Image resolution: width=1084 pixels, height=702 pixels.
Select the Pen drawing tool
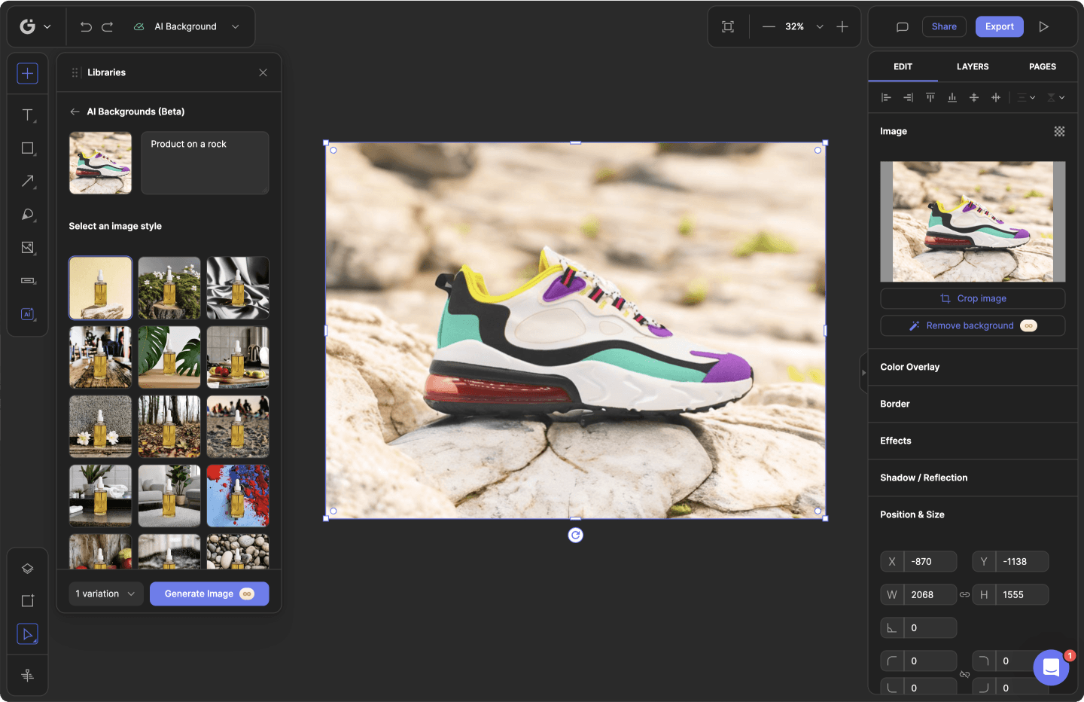[28, 215]
